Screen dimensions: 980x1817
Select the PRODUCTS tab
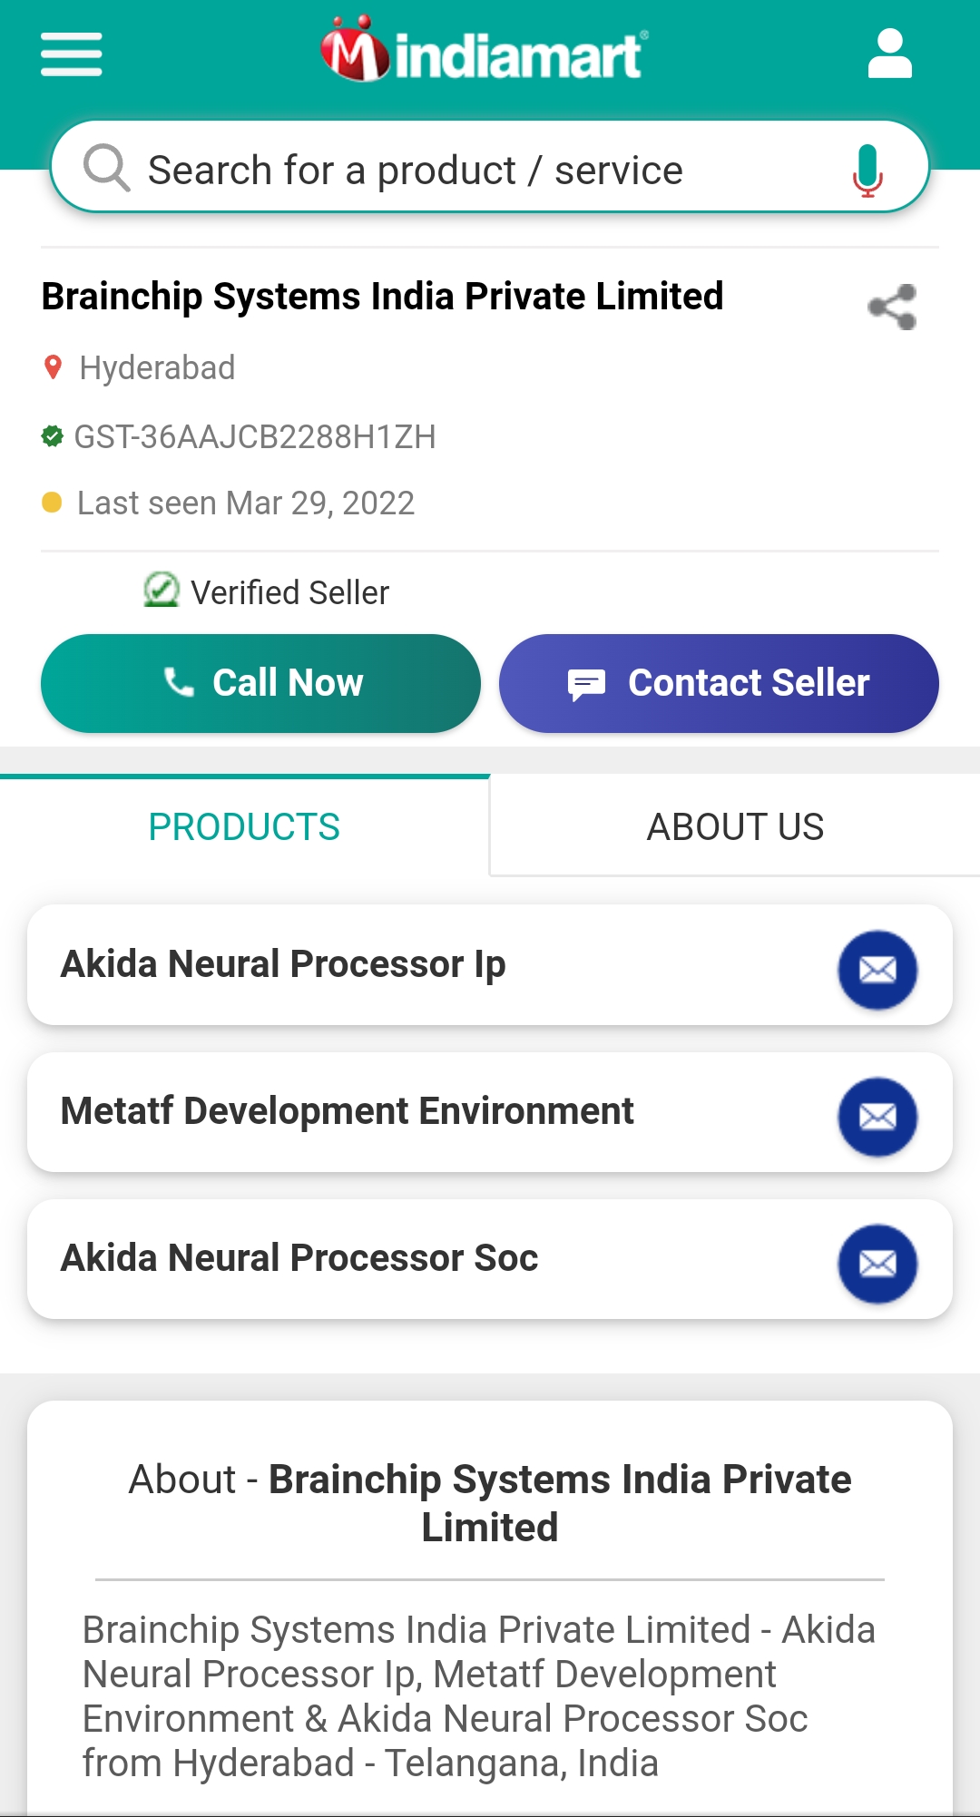pyautogui.click(x=244, y=826)
